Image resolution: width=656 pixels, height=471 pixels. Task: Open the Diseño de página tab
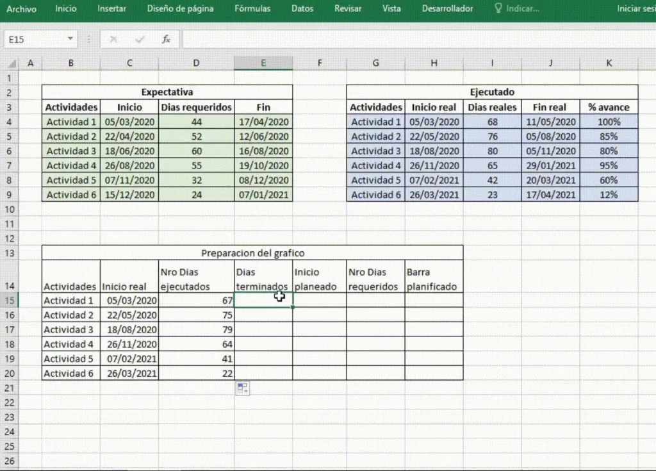tap(180, 8)
